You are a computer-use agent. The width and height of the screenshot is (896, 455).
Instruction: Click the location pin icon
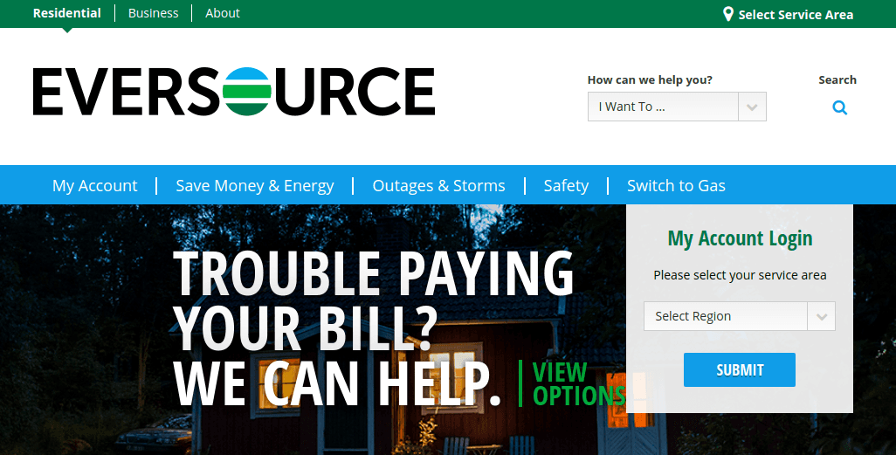(728, 14)
